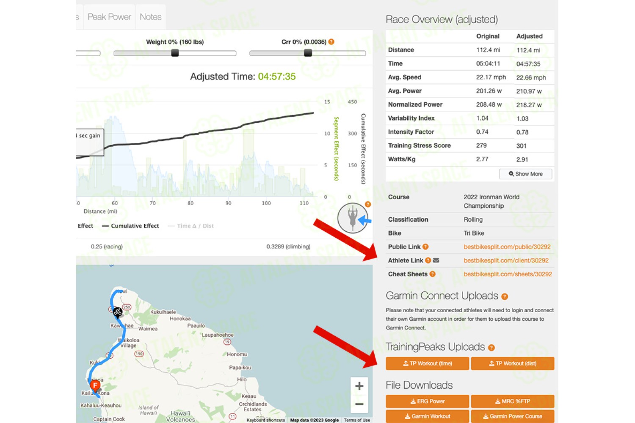The height and width of the screenshot is (423, 635).
Task: Select Bike value Tri Bike
Action: 474,233
